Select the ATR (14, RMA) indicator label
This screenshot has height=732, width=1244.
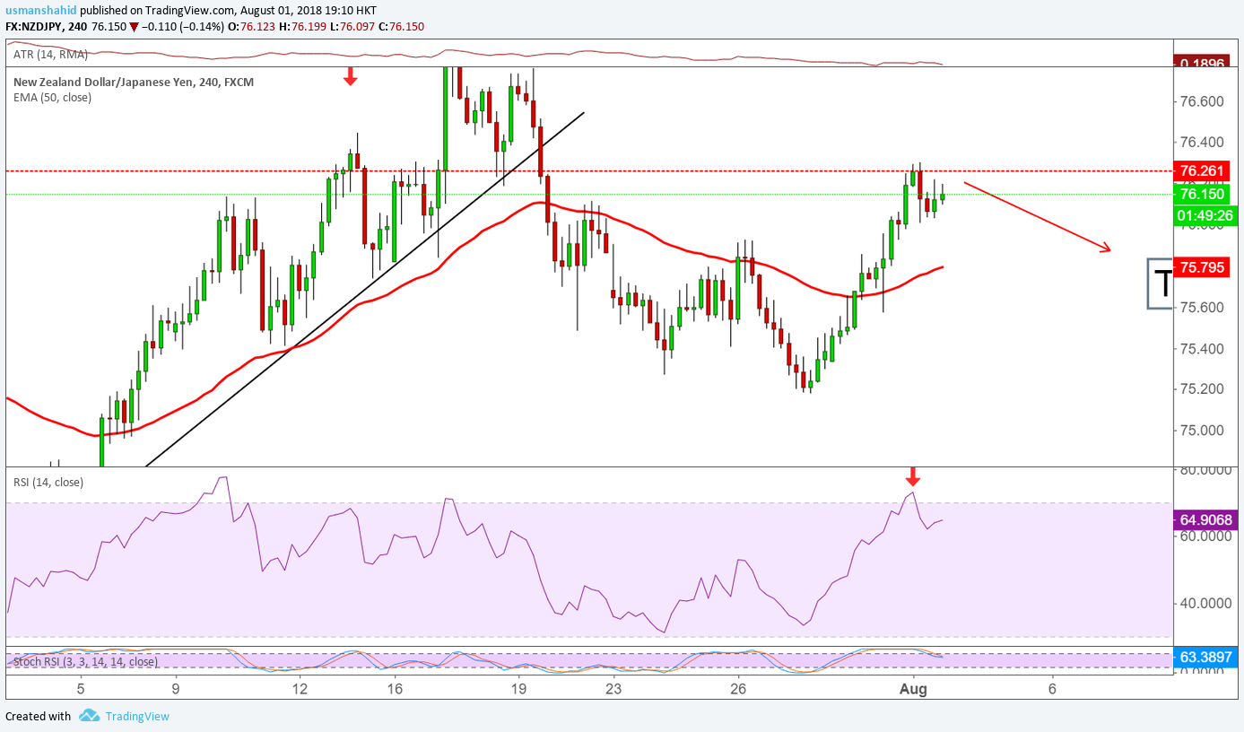point(50,55)
